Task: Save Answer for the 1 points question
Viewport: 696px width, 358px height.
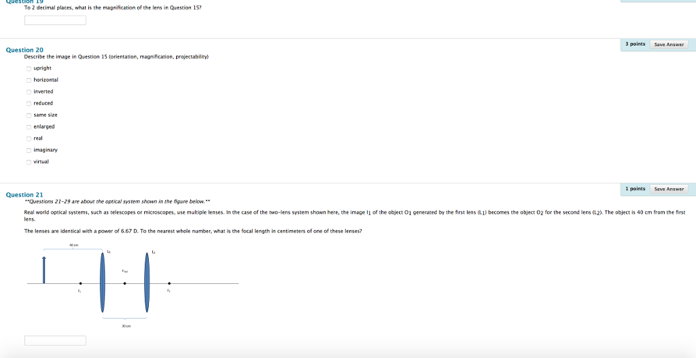Action: click(668, 189)
